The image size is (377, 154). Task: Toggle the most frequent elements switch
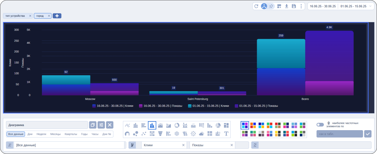coord(320,125)
